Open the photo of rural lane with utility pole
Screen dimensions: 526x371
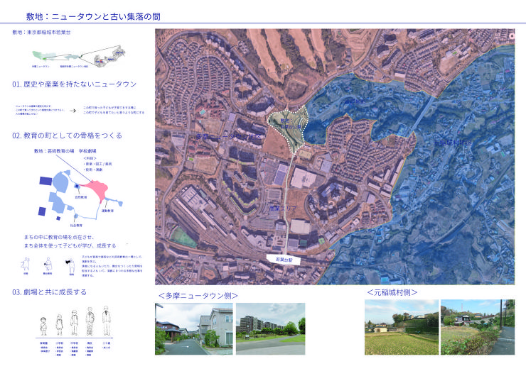pyautogui.click(x=478, y=327)
